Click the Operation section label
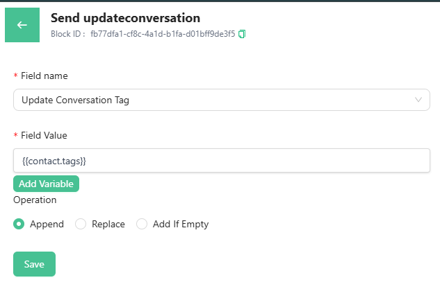The image size is (440, 289). click(x=35, y=200)
